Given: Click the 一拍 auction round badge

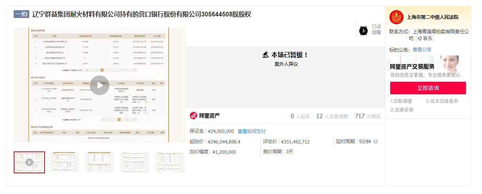Looking at the screenshot, I should [21, 14].
